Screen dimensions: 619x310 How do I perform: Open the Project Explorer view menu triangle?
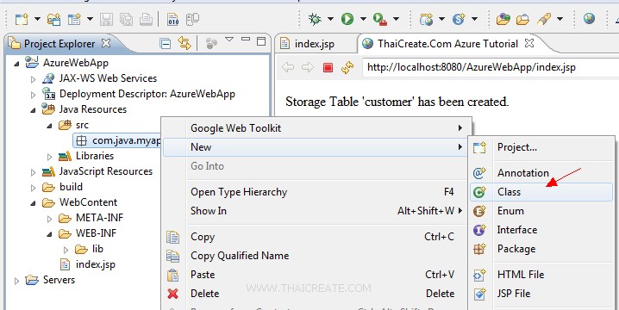[x=229, y=40]
